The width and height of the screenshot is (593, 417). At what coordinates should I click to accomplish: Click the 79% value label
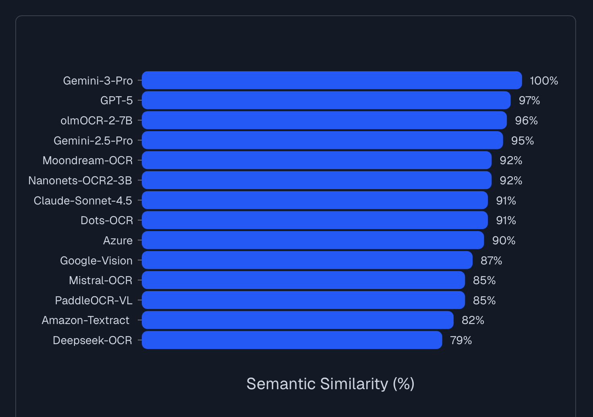[461, 341]
